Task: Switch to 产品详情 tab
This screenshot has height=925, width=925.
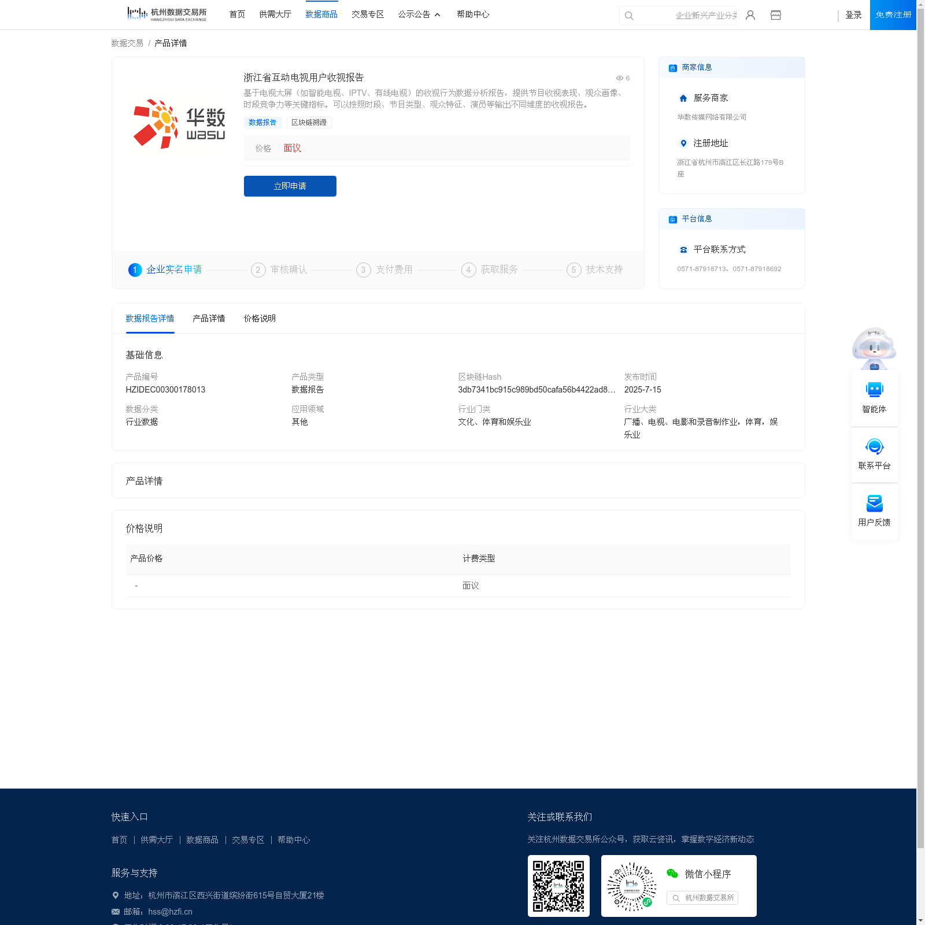Action: click(209, 319)
